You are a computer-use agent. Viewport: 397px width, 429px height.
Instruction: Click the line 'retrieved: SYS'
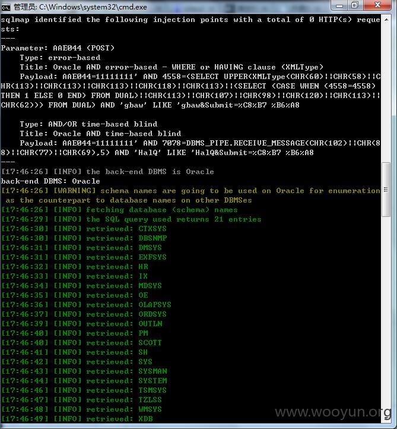pyautogui.click(x=77, y=362)
